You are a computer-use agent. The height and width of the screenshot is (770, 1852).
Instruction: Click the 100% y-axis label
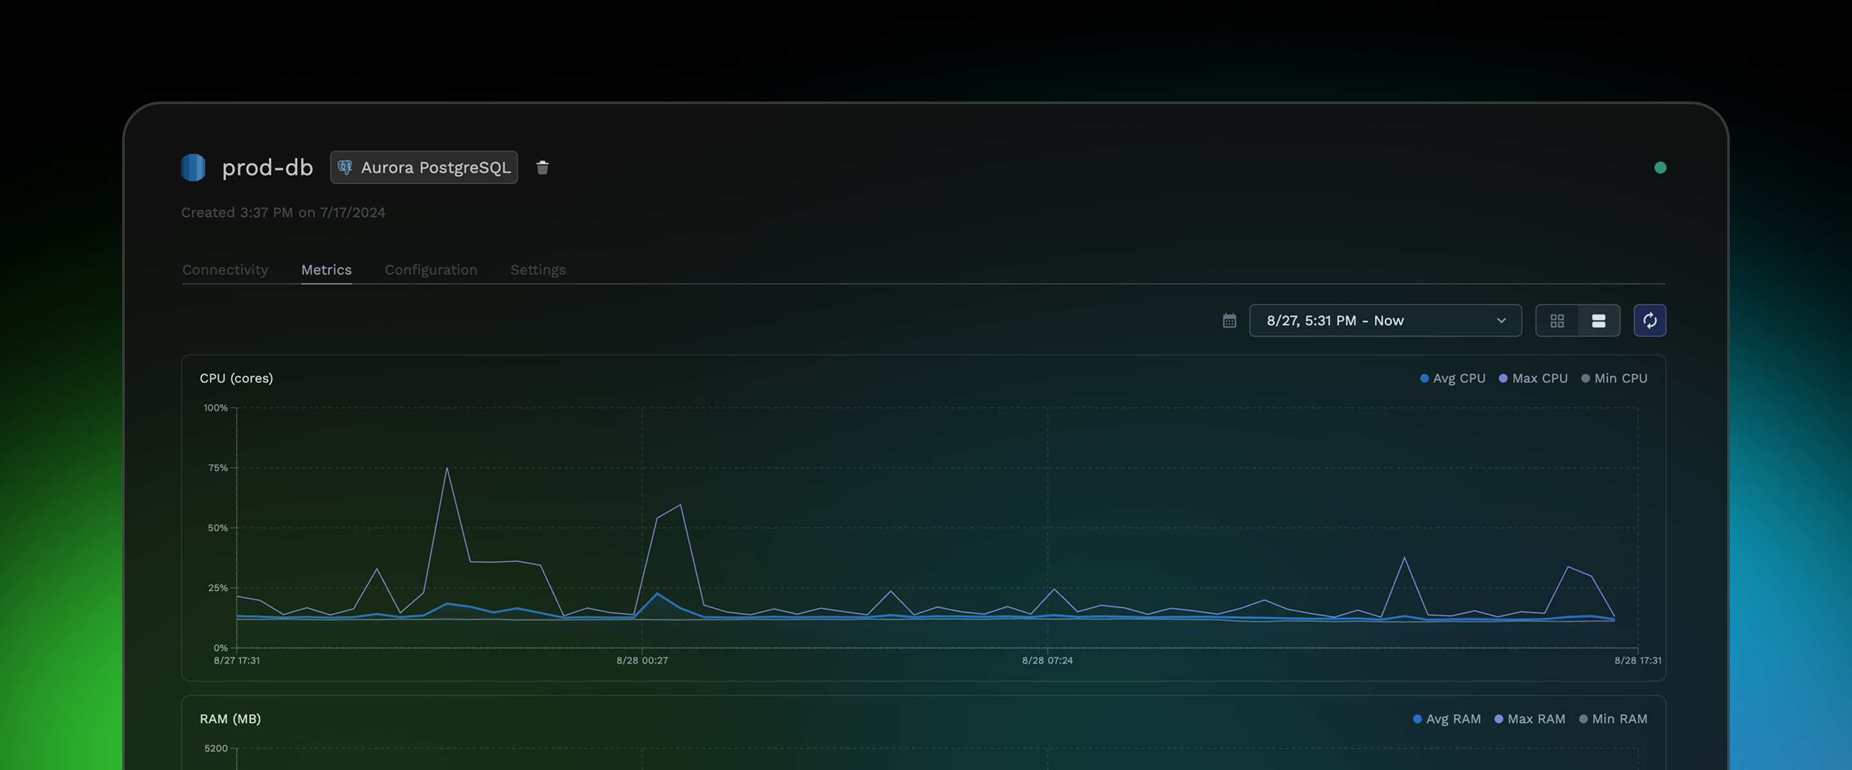[x=215, y=407]
